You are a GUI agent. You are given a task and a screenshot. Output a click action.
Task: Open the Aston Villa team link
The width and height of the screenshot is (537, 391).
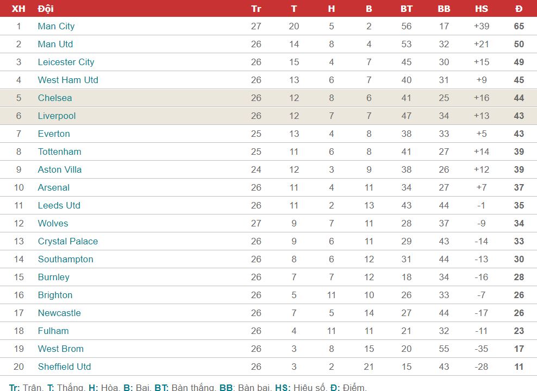(x=60, y=169)
